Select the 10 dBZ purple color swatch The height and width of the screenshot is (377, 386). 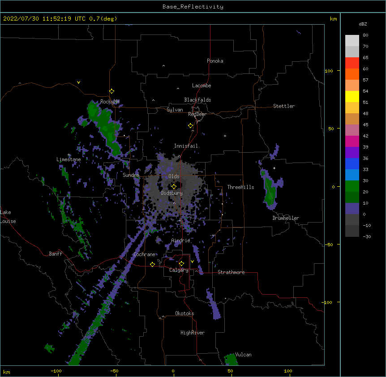pos(352,209)
